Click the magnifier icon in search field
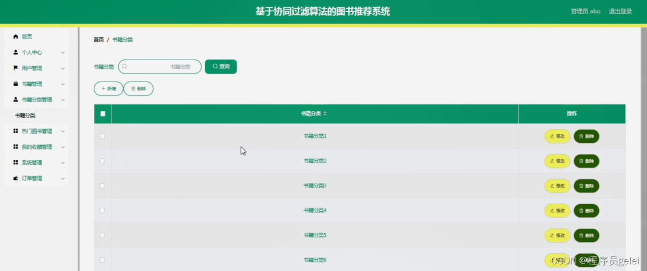Screen dimensions: 647x271 (x=124, y=66)
